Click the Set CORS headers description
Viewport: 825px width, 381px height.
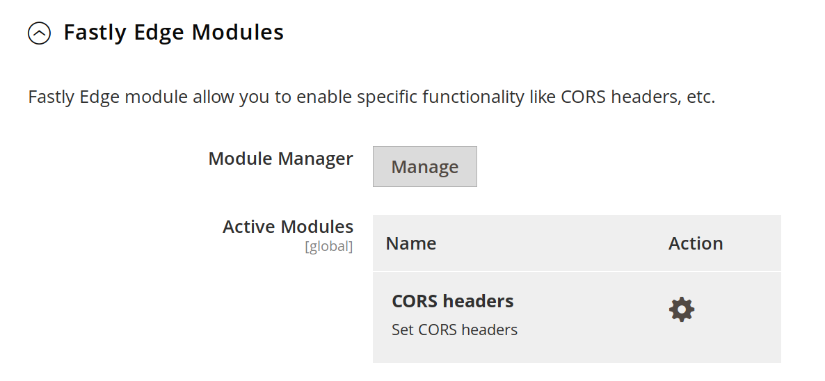point(454,330)
